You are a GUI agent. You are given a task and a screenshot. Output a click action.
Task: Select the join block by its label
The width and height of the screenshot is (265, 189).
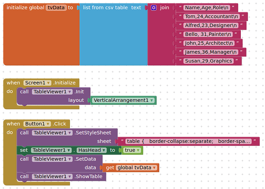[164, 8]
